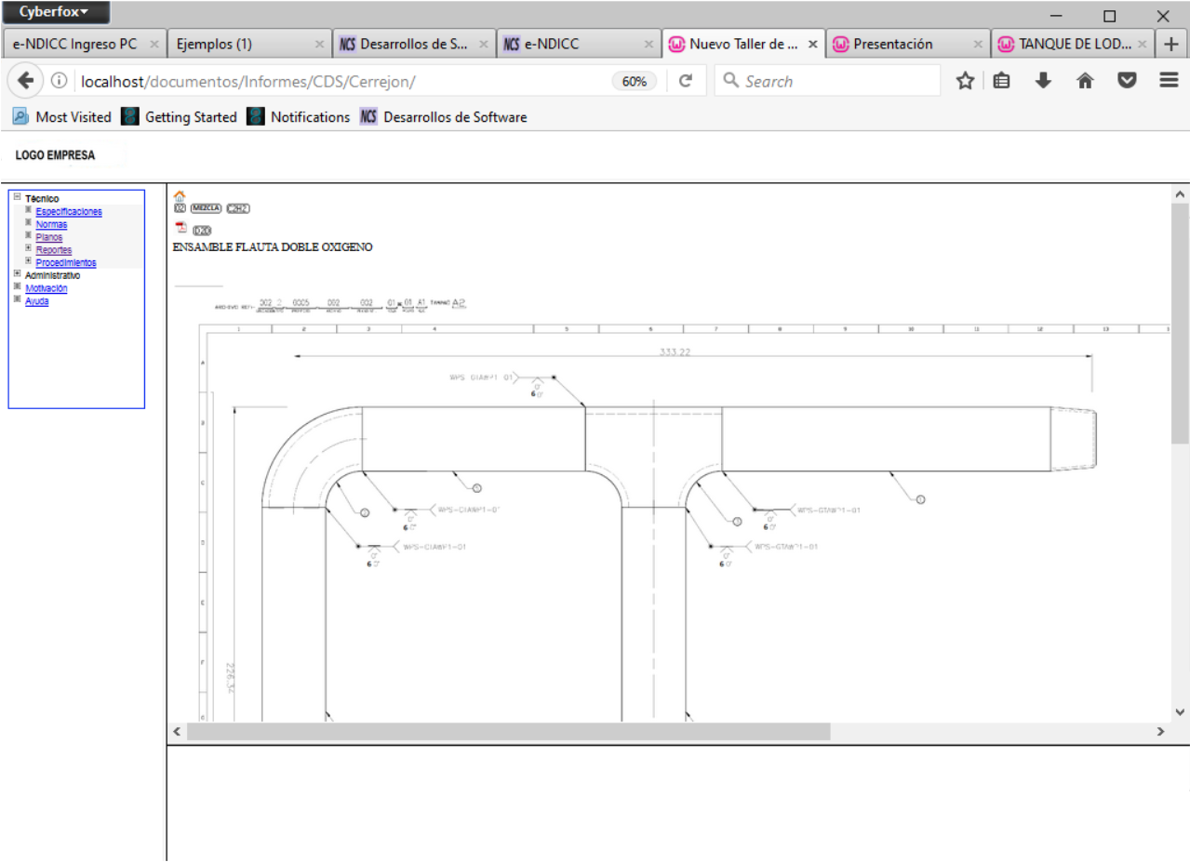Switch to the Presentación tab
The width and height of the screenshot is (1190, 862).
pyautogui.click(x=893, y=44)
